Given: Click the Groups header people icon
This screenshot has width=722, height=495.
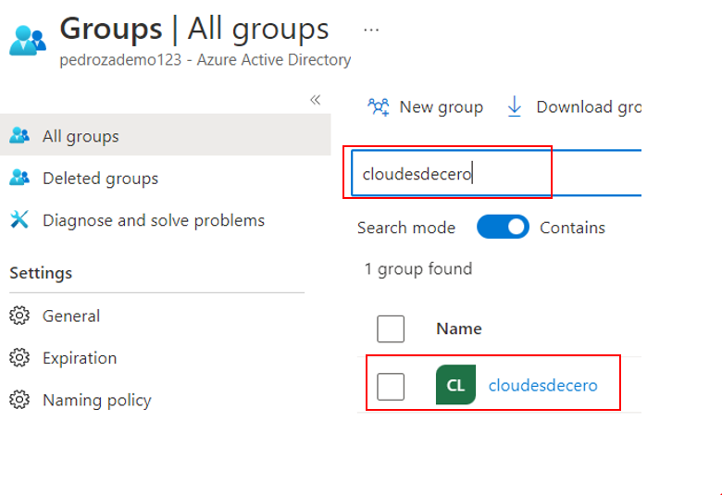Looking at the screenshot, I should (x=27, y=40).
